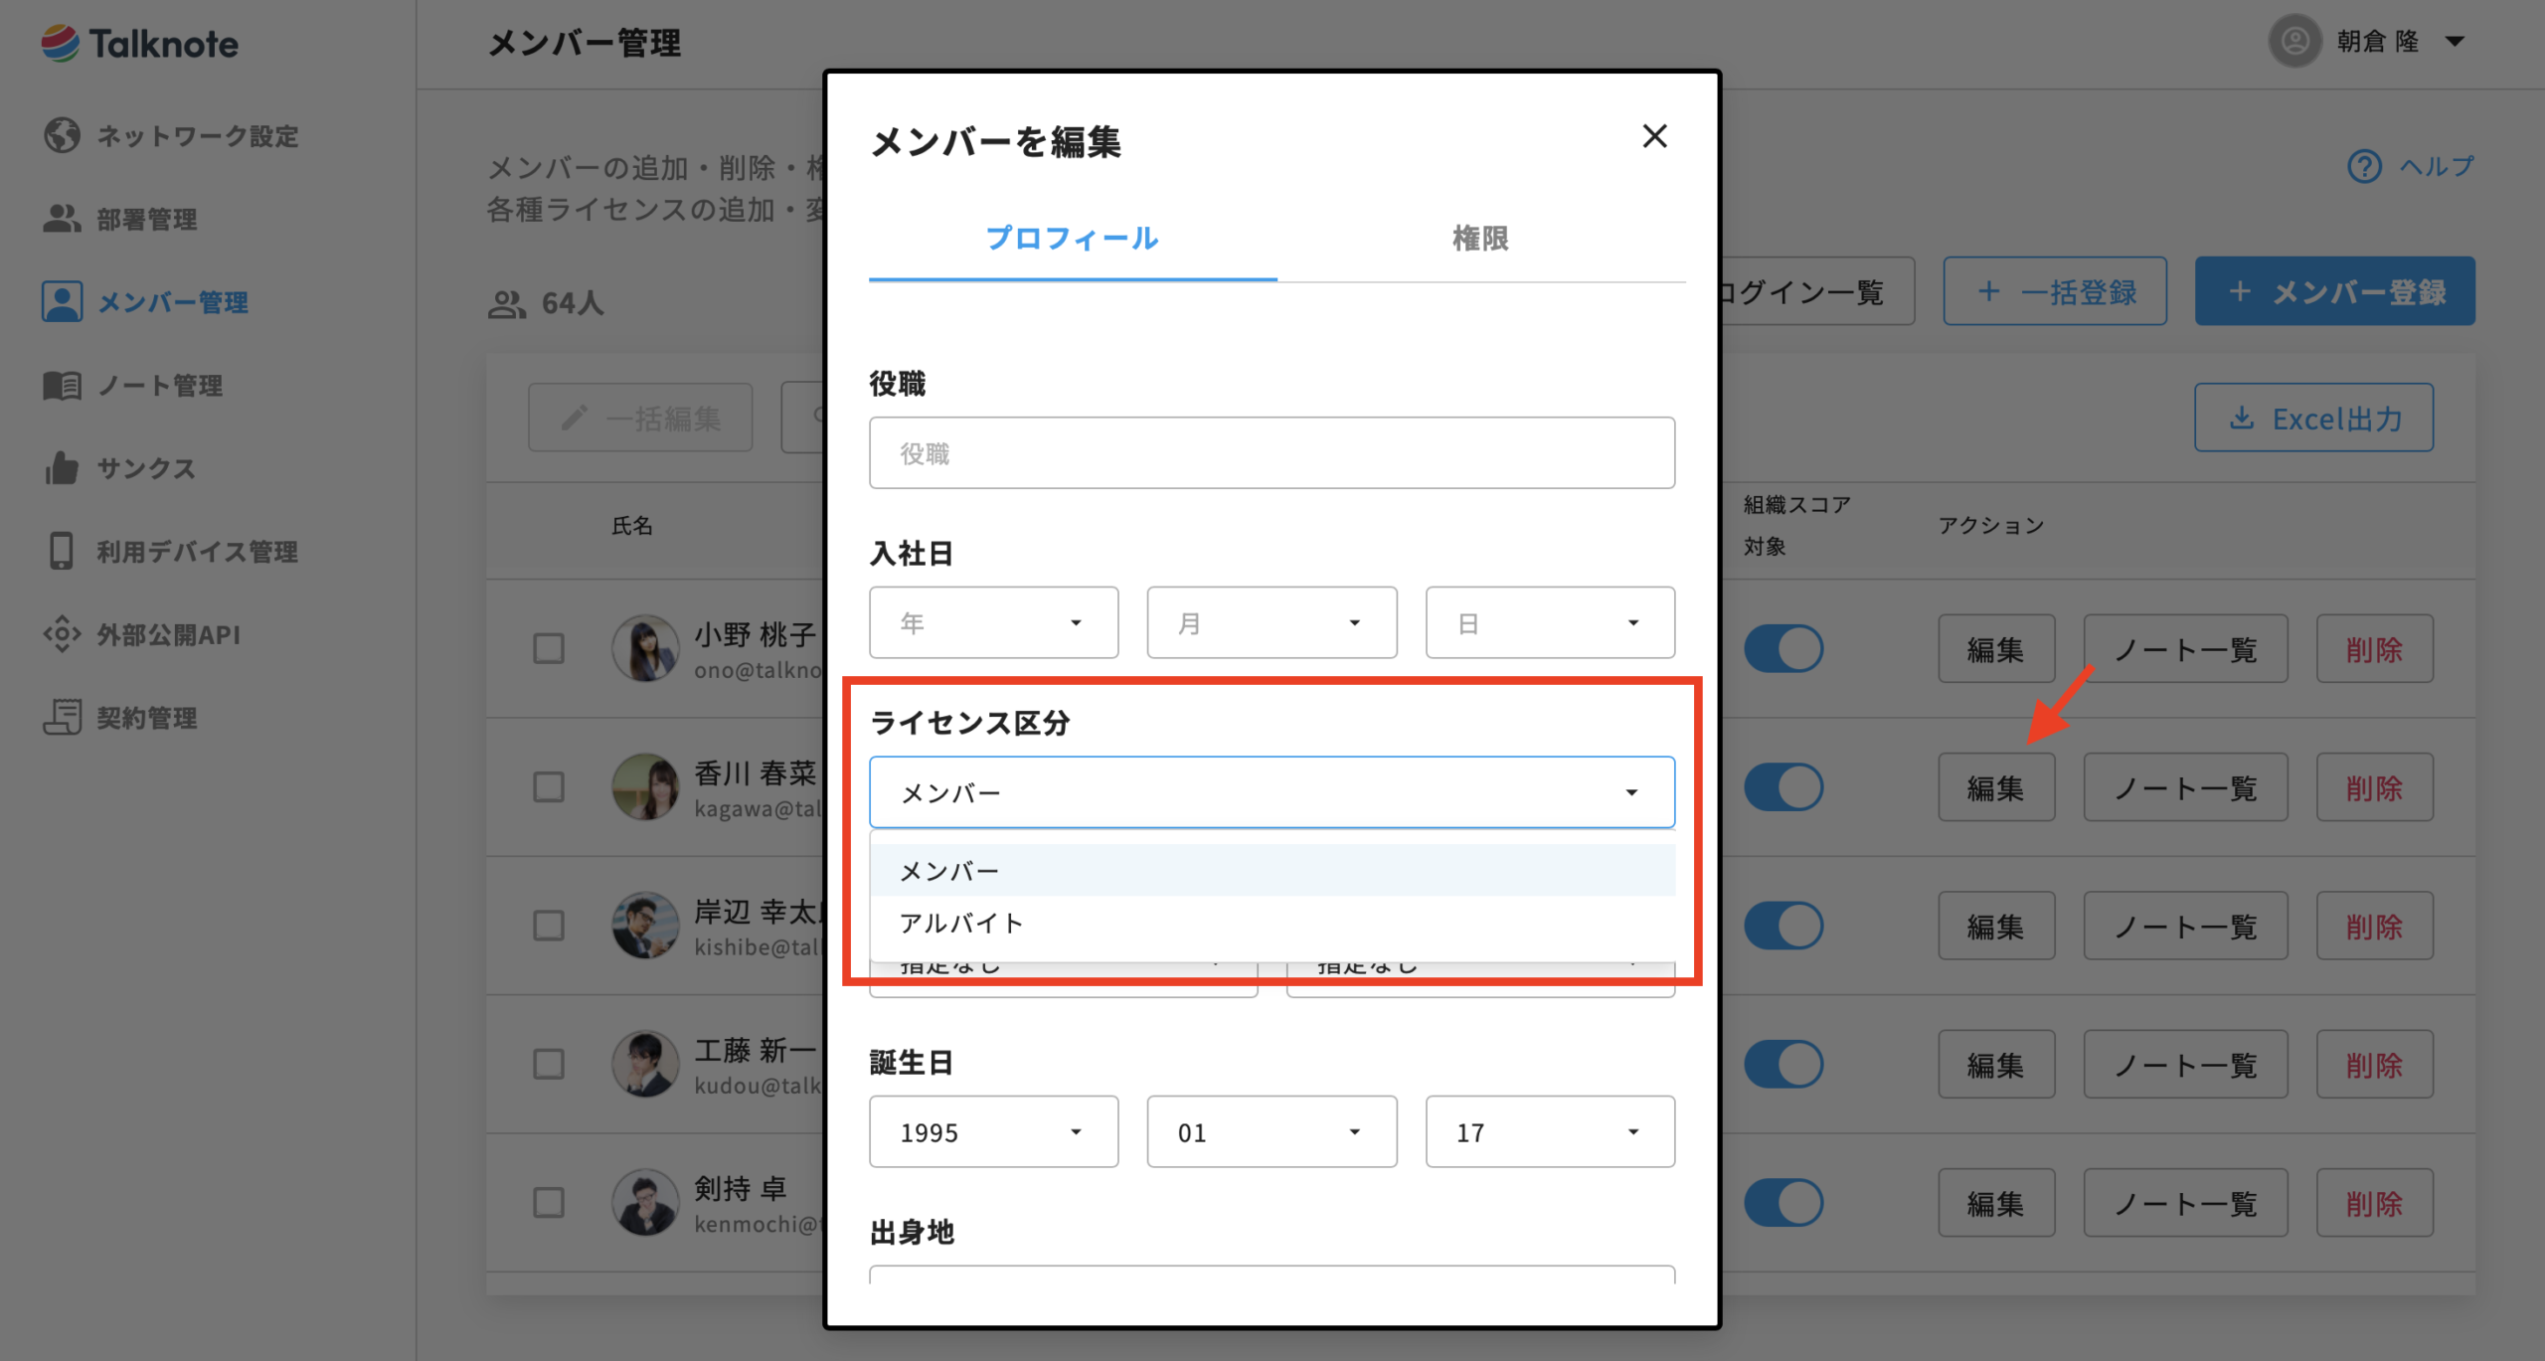Image resolution: width=2545 pixels, height=1361 pixels.
Task: Click the department management people icon
Action: pyautogui.click(x=62, y=219)
